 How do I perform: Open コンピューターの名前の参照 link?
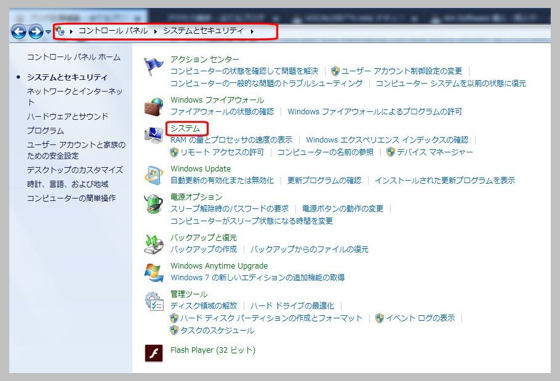[x=326, y=152]
